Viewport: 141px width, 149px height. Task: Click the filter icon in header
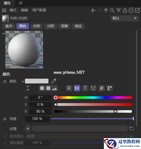119,10
